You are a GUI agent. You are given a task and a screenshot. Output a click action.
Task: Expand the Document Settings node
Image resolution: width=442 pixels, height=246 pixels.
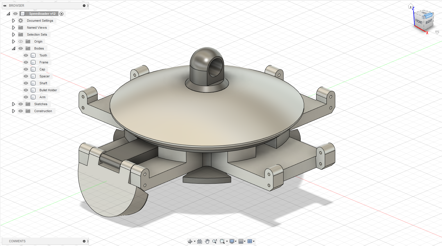13,21
